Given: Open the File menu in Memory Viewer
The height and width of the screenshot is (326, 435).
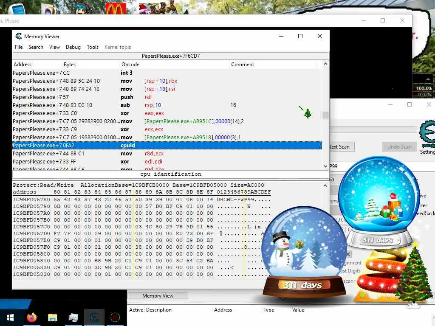Looking at the screenshot, I should pos(19,47).
